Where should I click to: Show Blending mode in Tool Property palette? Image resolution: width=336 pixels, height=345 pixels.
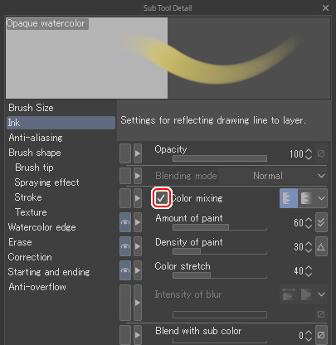click(x=125, y=176)
